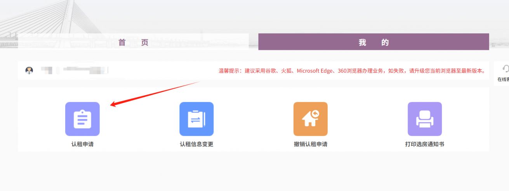Click the blurred user name text
Screen dimensions: 509x191
(74, 70)
